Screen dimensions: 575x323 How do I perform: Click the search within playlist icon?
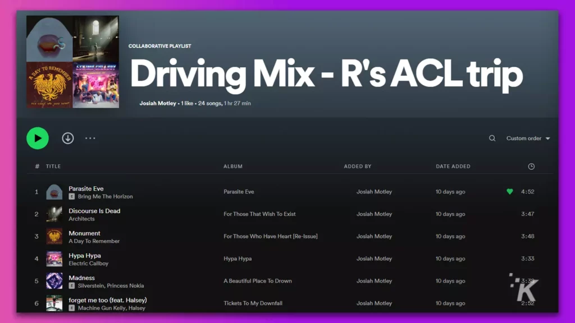coord(492,138)
